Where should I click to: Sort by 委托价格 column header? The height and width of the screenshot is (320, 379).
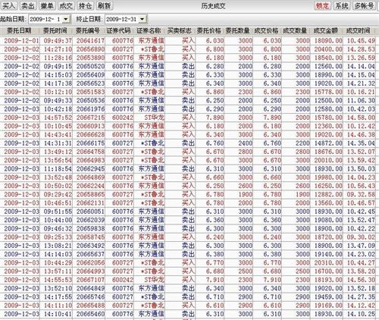(209, 31)
